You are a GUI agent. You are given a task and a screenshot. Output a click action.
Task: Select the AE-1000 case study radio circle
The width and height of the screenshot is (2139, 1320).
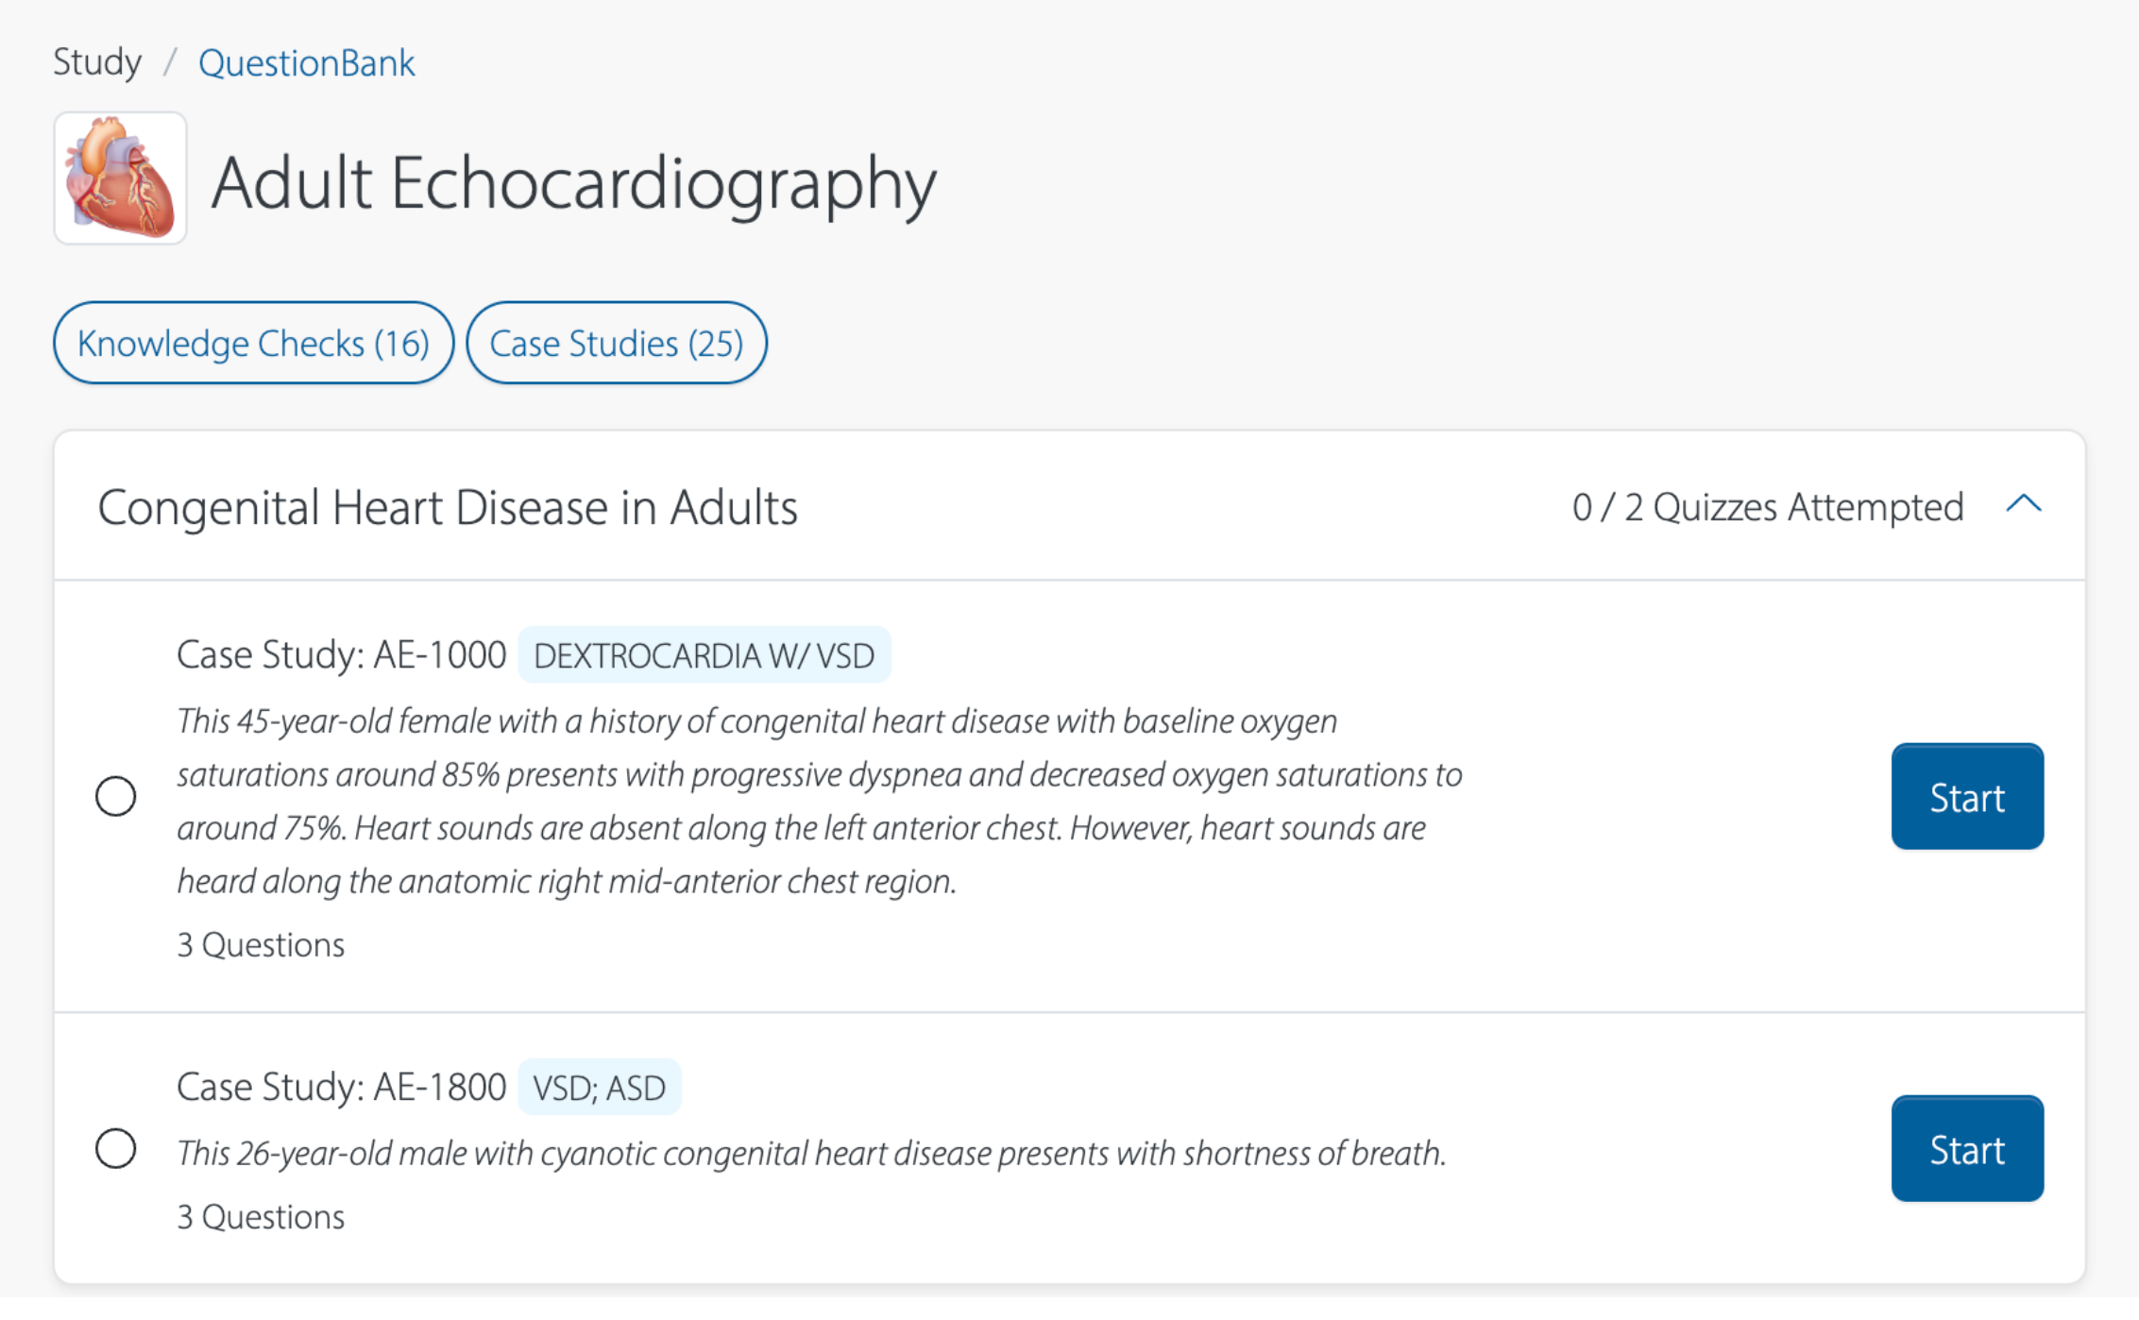116,796
